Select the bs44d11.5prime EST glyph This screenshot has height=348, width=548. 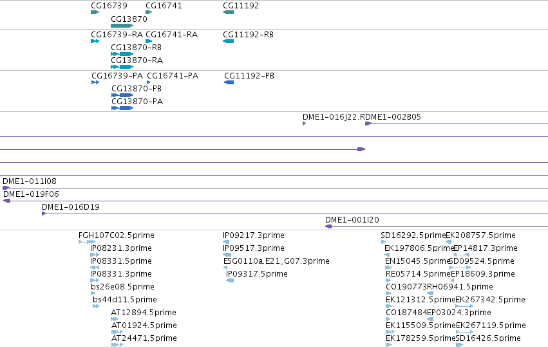(x=96, y=306)
